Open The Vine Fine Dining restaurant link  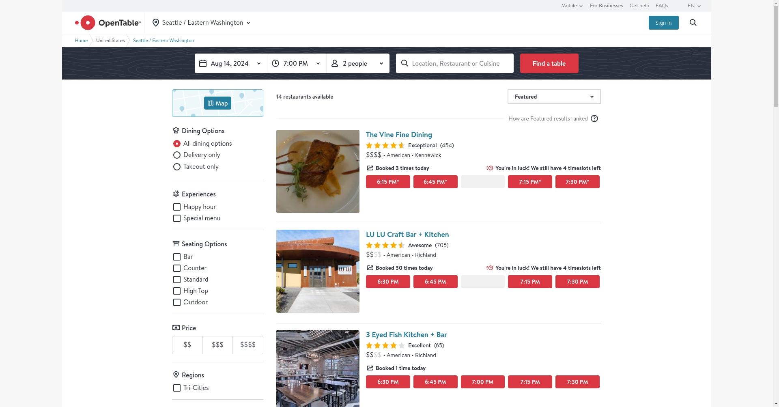coord(399,135)
